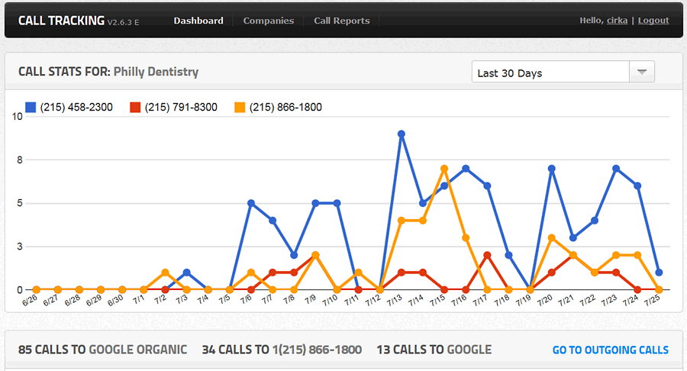This screenshot has height=371, width=687.
Task: Click orange legend swatch for (215) 866-1800
Action: pos(240,108)
